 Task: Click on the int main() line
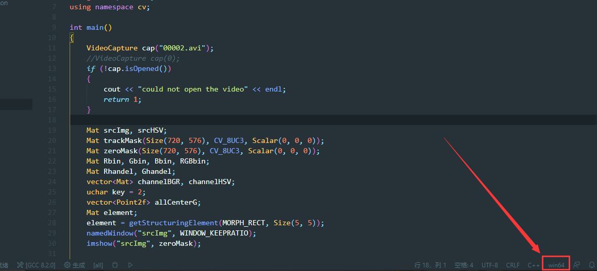coord(91,27)
